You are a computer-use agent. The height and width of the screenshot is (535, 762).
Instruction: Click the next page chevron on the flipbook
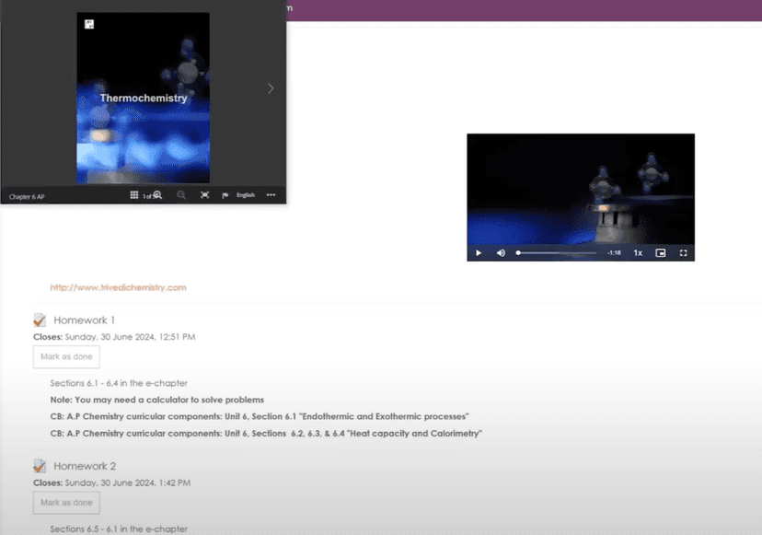coord(270,88)
